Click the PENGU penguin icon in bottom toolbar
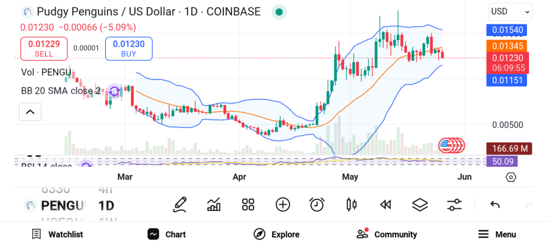 click(x=31, y=205)
